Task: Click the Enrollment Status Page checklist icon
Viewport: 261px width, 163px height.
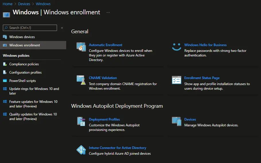Action: pyautogui.click(x=176, y=80)
